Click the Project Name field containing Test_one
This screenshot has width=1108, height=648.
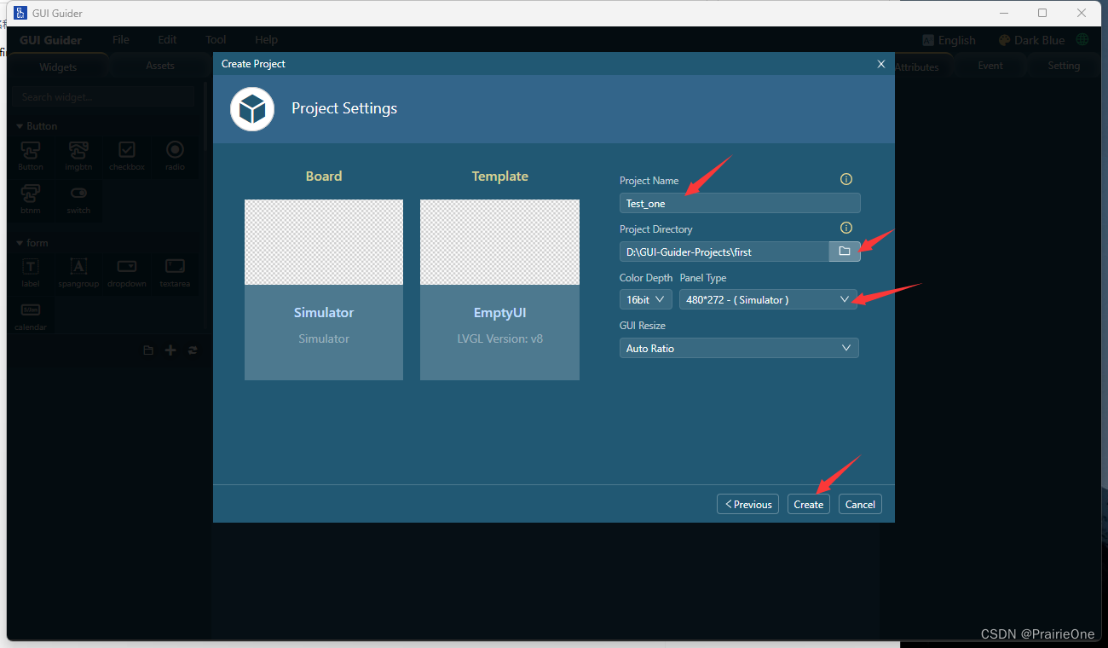[x=740, y=203]
